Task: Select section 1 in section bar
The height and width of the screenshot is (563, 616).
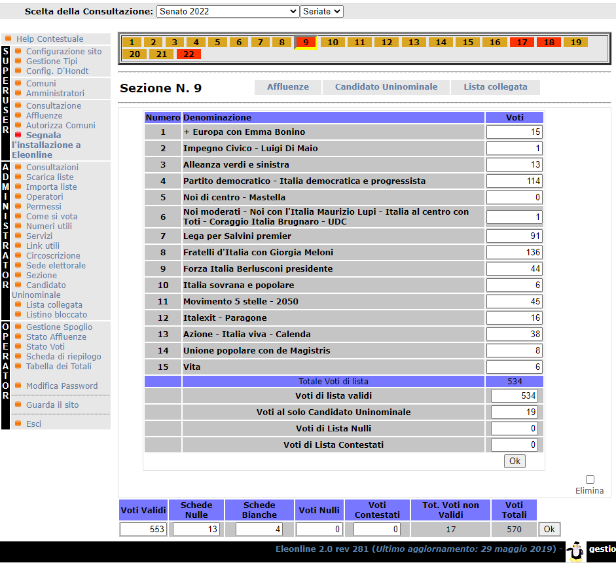Action: [x=132, y=42]
